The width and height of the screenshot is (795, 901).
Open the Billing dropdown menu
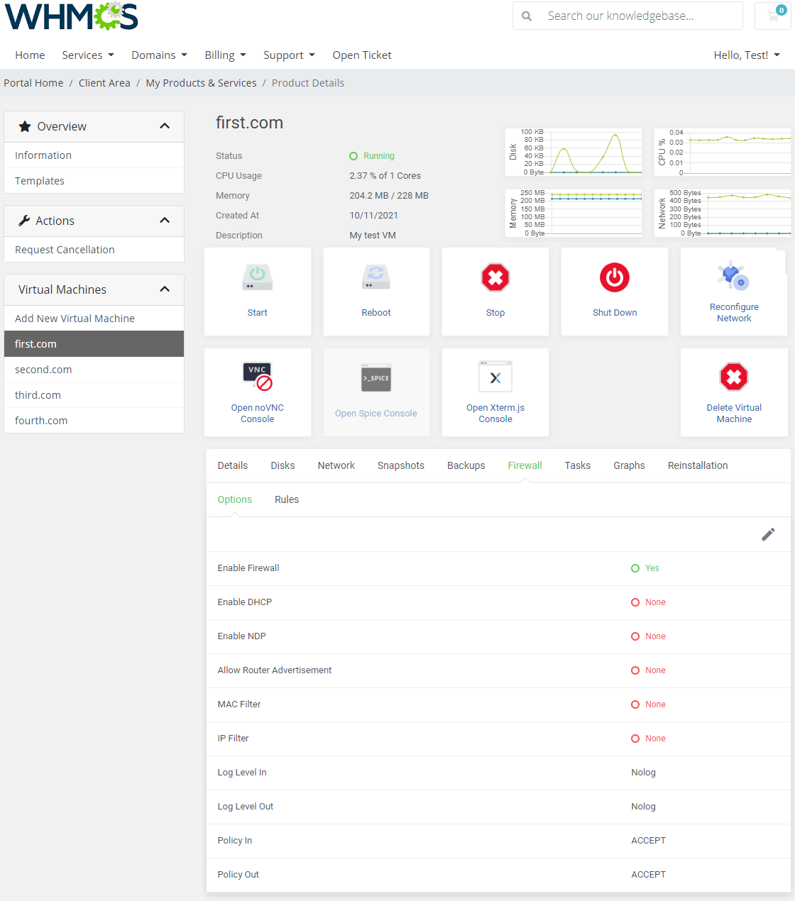coord(226,55)
